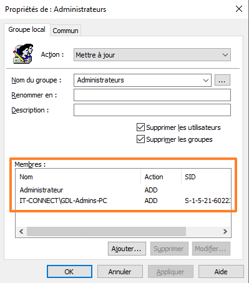Click the horizontal scrollbar thumb in members list
This screenshot has width=249, height=283.
click(106, 231)
